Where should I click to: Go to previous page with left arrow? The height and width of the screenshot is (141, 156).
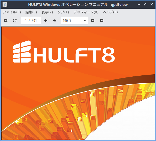pos(46,21)
